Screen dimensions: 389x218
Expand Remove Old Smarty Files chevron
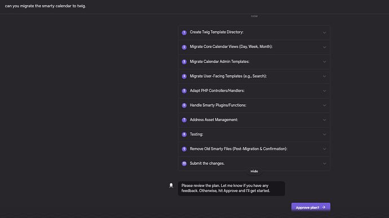[324, 149]
